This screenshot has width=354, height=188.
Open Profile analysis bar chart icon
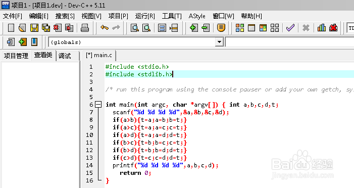click(322, 28)
